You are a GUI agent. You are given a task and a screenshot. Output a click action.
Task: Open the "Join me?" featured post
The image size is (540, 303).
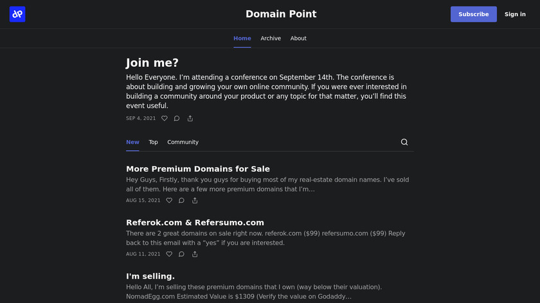pyautogui.click(x=152, y=63)
